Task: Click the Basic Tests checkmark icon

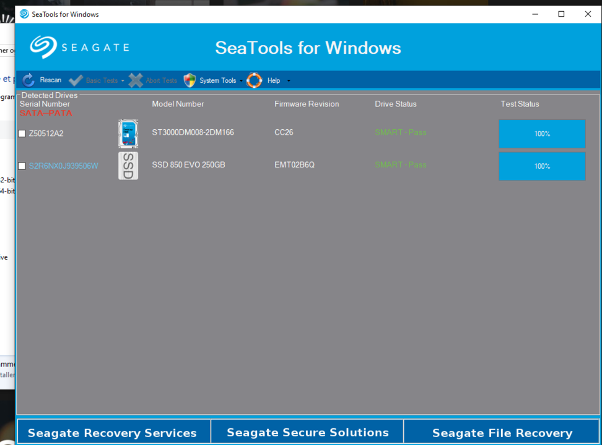Action: 76,80
